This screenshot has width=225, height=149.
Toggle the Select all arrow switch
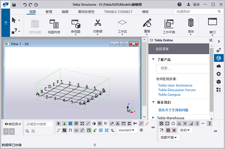click(x=59, y=123)
